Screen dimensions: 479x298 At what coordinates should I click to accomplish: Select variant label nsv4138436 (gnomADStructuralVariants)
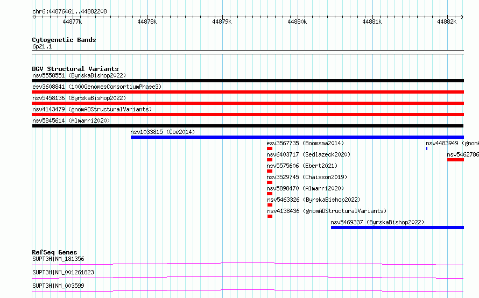[x=327, y=211]
